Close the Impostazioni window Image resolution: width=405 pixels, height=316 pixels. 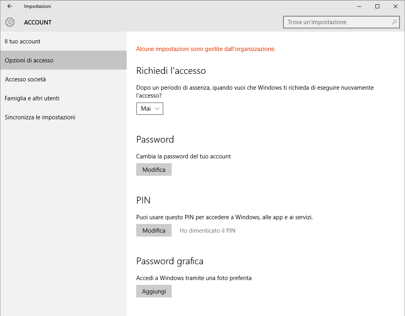coord(396,6)
